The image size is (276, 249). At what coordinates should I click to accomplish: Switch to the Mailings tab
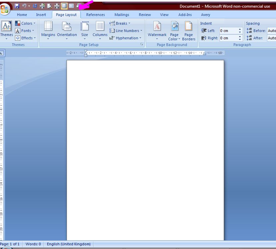pyautogui.click(x=122, y=15)
